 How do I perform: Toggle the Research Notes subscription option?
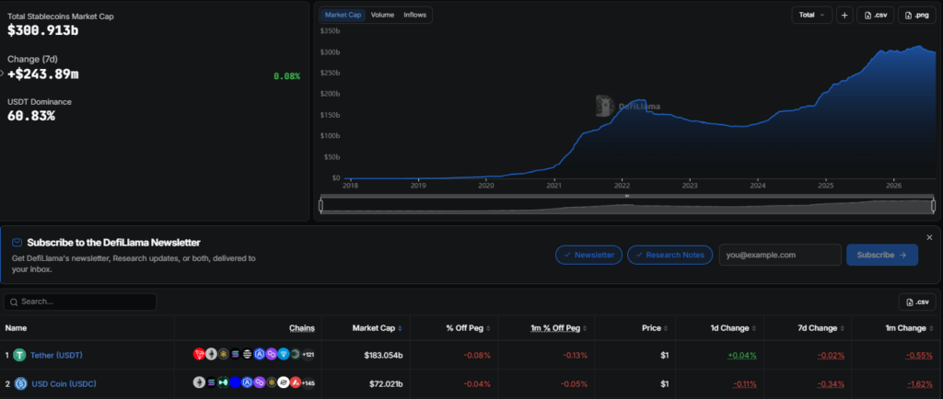(x=669, y=255)
